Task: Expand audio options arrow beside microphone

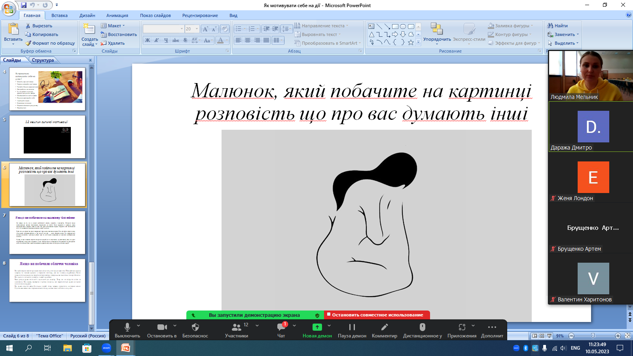Action: point(138,326)
